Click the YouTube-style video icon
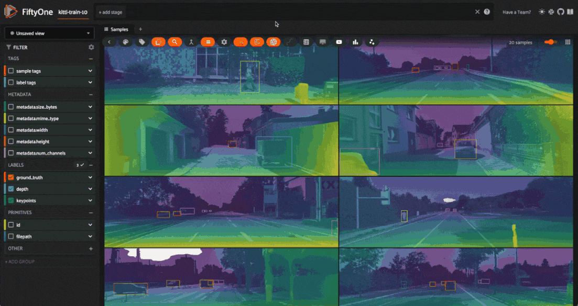578x306 pixels. tap(339, 42)
